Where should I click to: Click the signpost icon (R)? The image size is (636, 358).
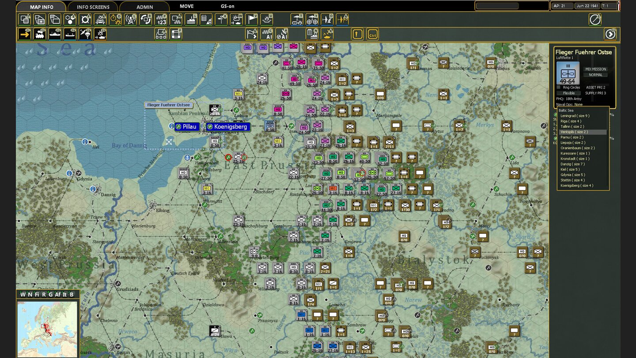coord(221,19)
